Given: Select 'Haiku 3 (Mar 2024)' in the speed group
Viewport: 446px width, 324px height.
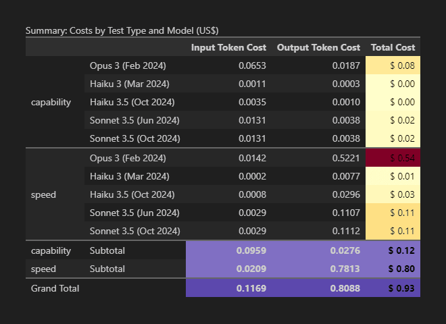Looking at the screenshot, I should (x=130, y=176).
